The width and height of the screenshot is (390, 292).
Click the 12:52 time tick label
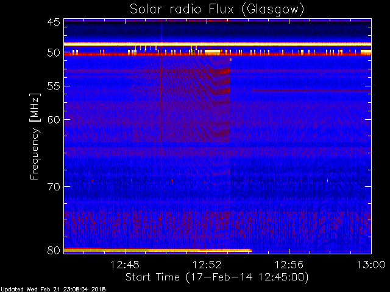[x=207, y=265]
